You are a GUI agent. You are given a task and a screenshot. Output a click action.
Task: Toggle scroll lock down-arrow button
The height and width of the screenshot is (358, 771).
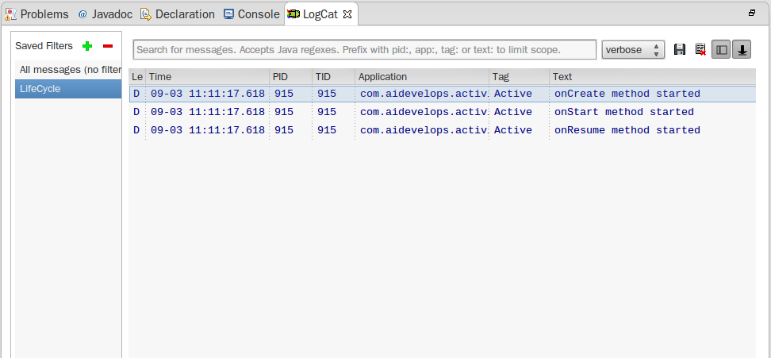pyautogui.click(x=742, y=50)
